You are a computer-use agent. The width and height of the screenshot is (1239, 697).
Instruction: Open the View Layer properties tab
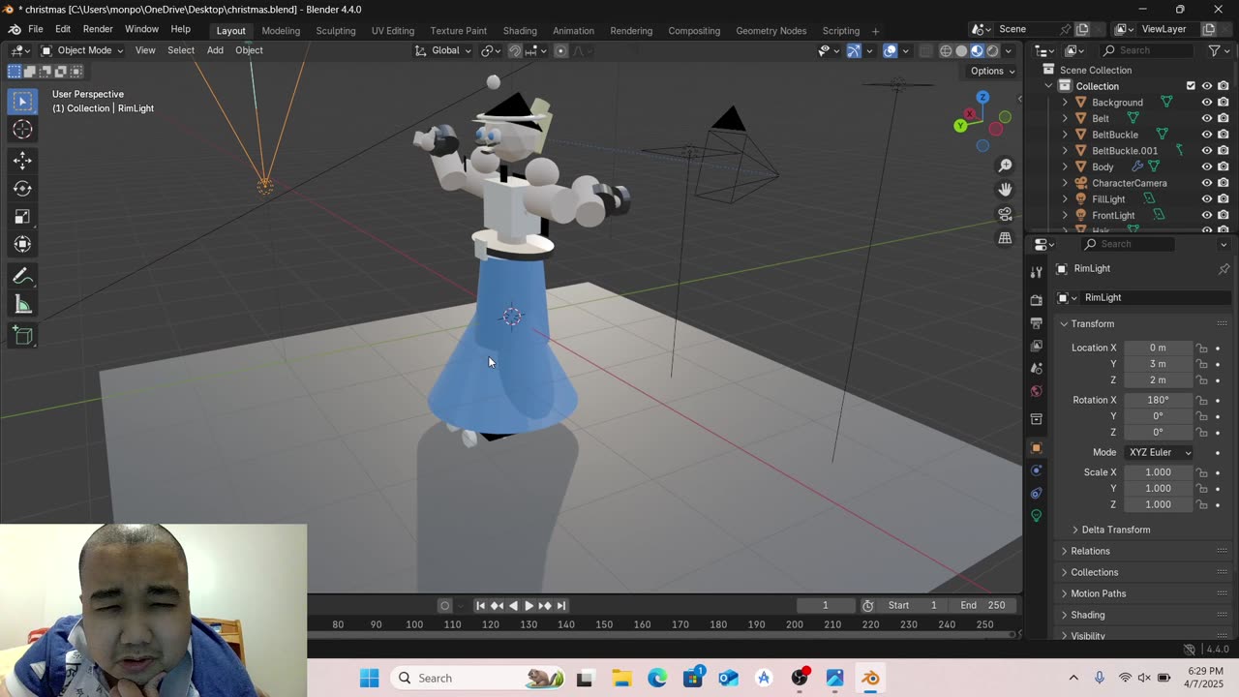[x=1037, y=346]
